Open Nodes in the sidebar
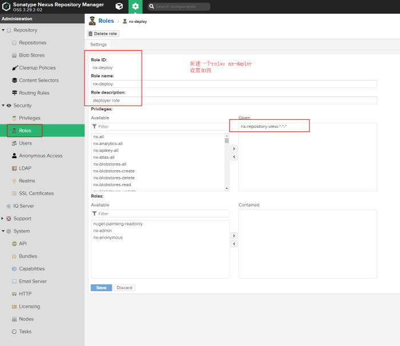The image size is (400, 346). 26,319
